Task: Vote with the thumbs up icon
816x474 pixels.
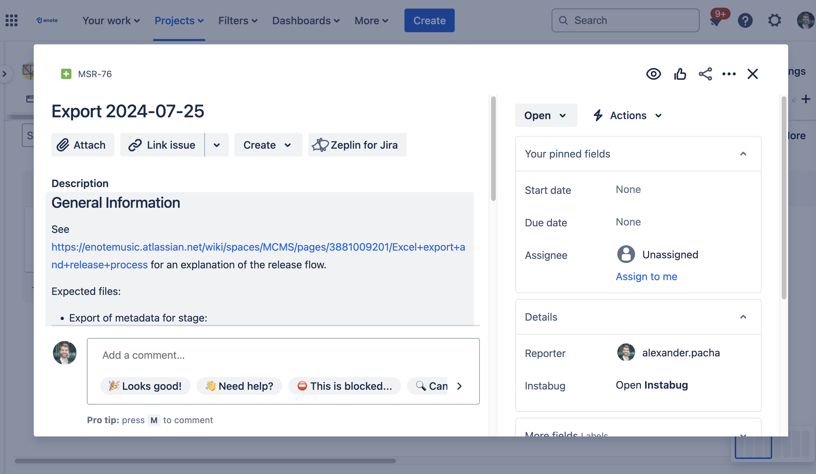Action: pos(680,74)
